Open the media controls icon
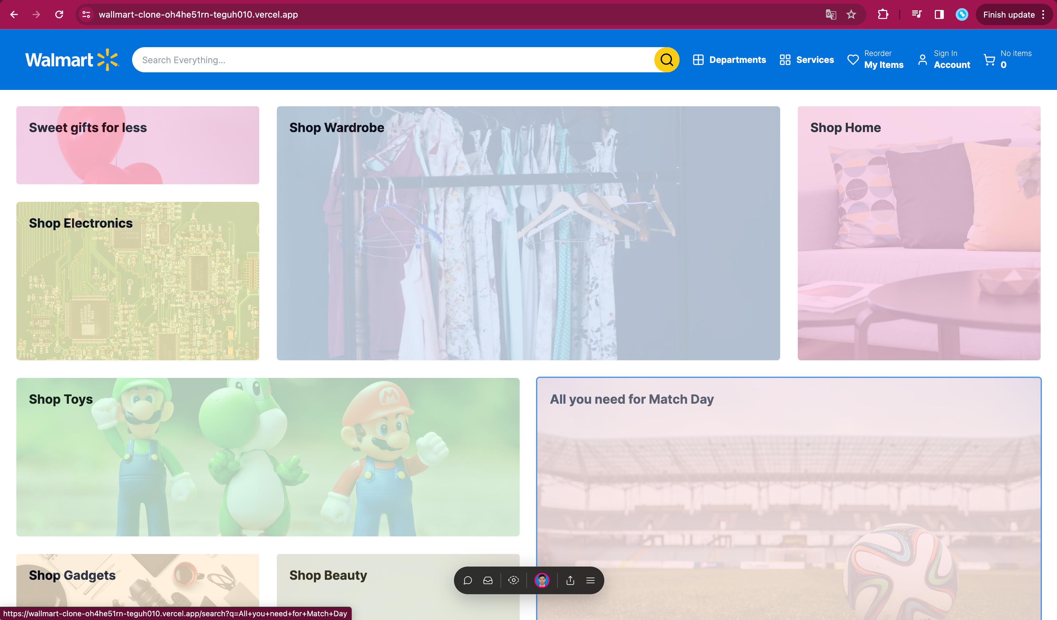The width and height of the screenshot is (1057, 620). [x=916, y=15]
